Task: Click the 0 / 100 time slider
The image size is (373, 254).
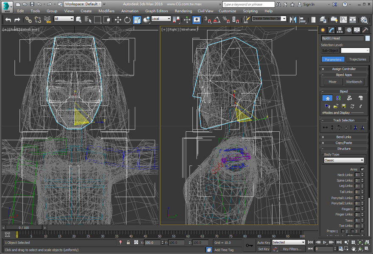Action: [x=24, y=228]
